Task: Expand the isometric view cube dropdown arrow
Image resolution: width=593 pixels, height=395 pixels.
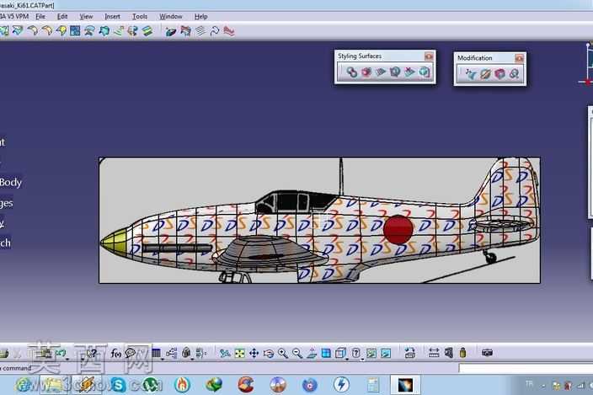Action: [x=347, y=359]
